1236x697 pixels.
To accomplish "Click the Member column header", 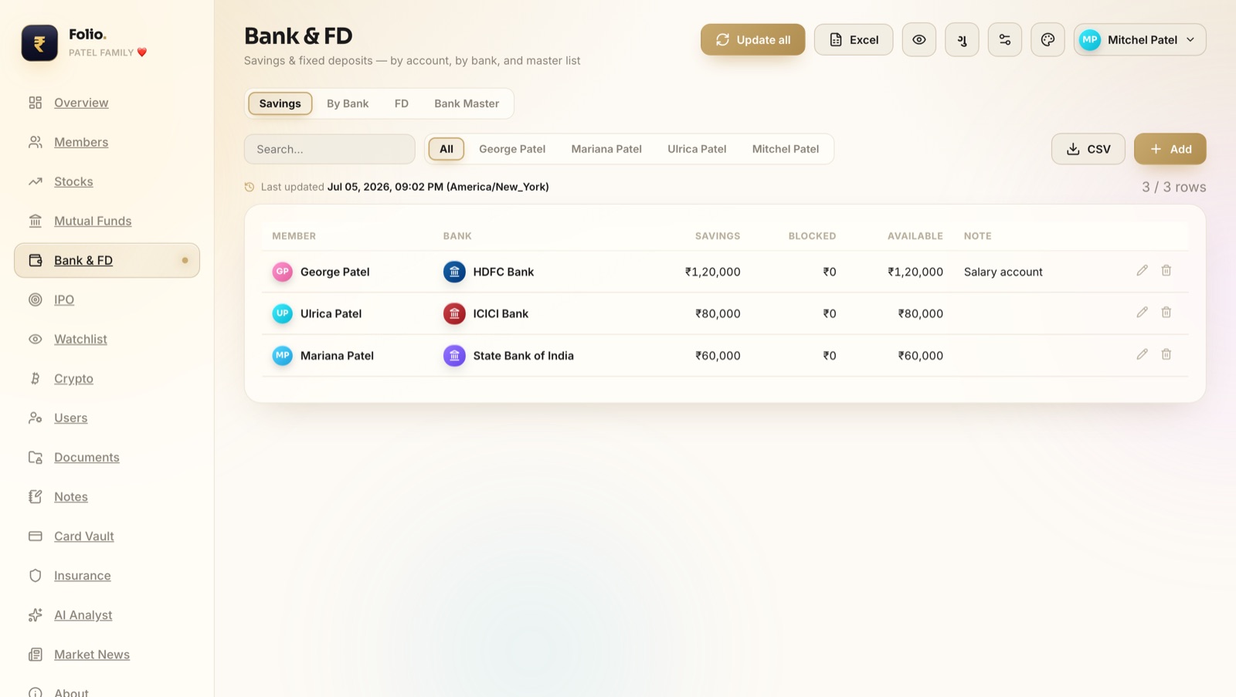I will pos(294,236).
